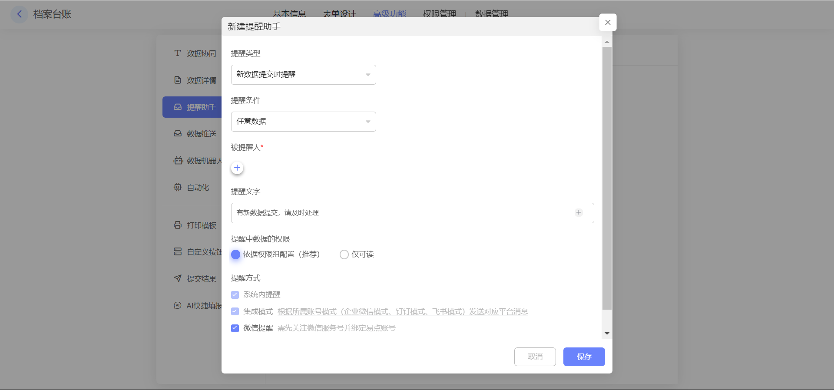834x390 pixels.
Task: Select 依据权限组配置 (推荐) radio option
Action: 236,254
